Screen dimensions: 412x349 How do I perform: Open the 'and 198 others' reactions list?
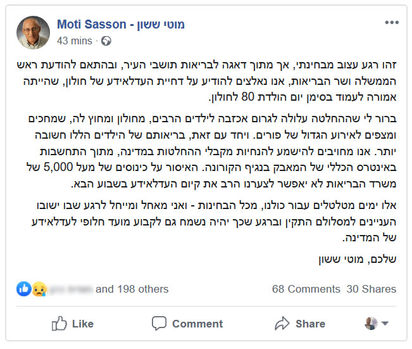pyautogui.click(x=132, y=289)
